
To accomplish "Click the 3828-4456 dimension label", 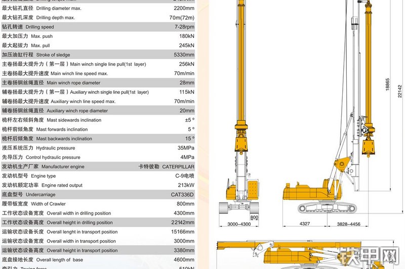I will [x=348, y=224].
